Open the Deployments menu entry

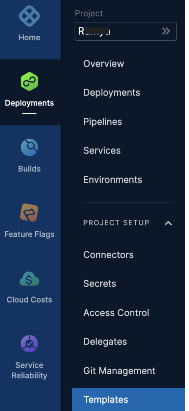pos(112,93)
